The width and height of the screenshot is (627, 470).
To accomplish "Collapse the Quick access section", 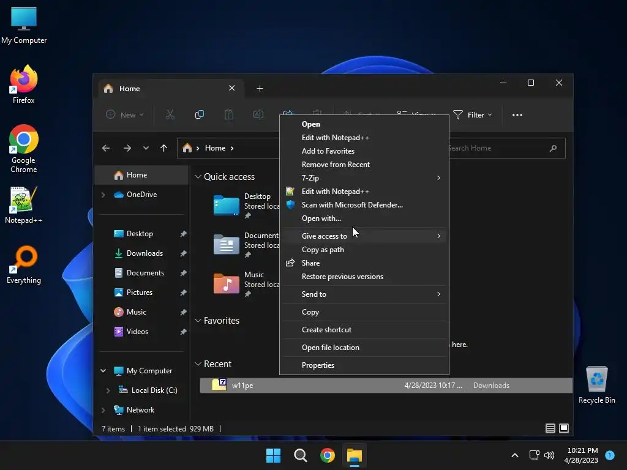I will pos(198,177).
